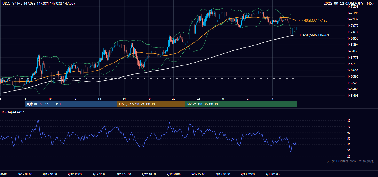Select the 東京 08:00-15:30 JST session bar
Screen dimensions: 378x177
[71, 104]
